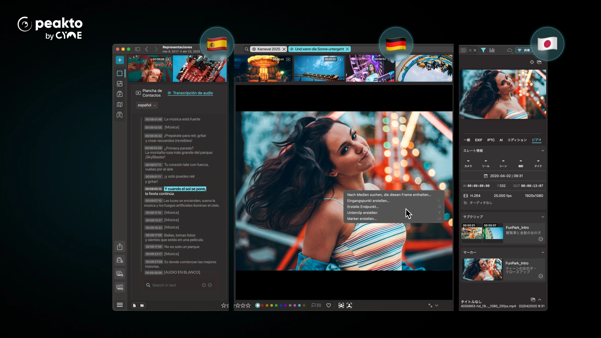This screenshot has width=601, height=338.
Task: Switch to the Plancha de Contactos tab
Action: click(149, 93)
